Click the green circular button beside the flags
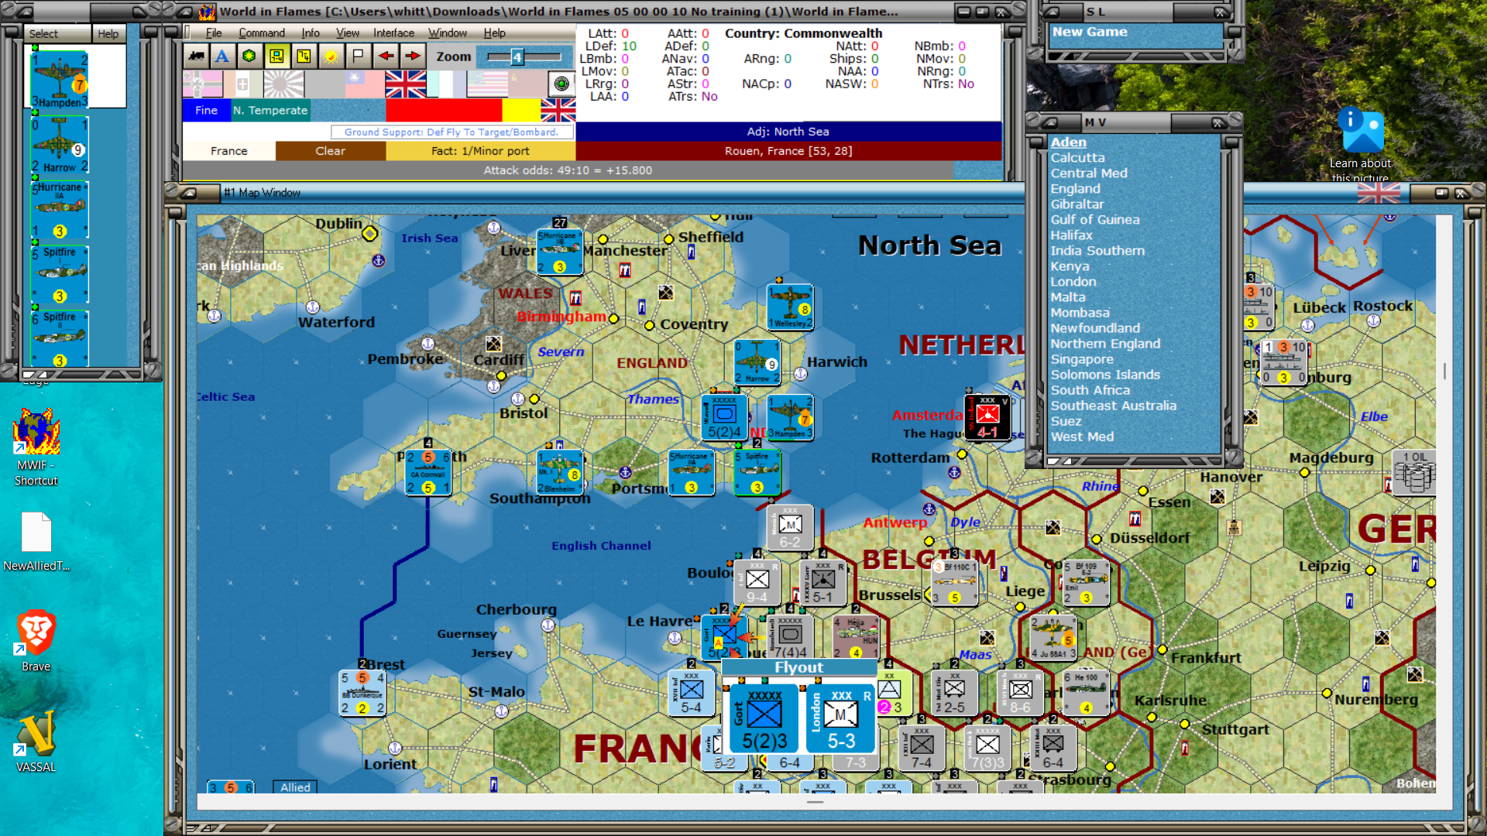The height and width of the screenshot is (836, 1487). point(561,84)
